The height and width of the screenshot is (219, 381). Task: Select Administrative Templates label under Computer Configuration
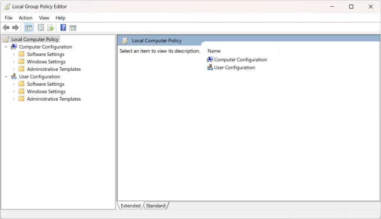coord(54,69)
